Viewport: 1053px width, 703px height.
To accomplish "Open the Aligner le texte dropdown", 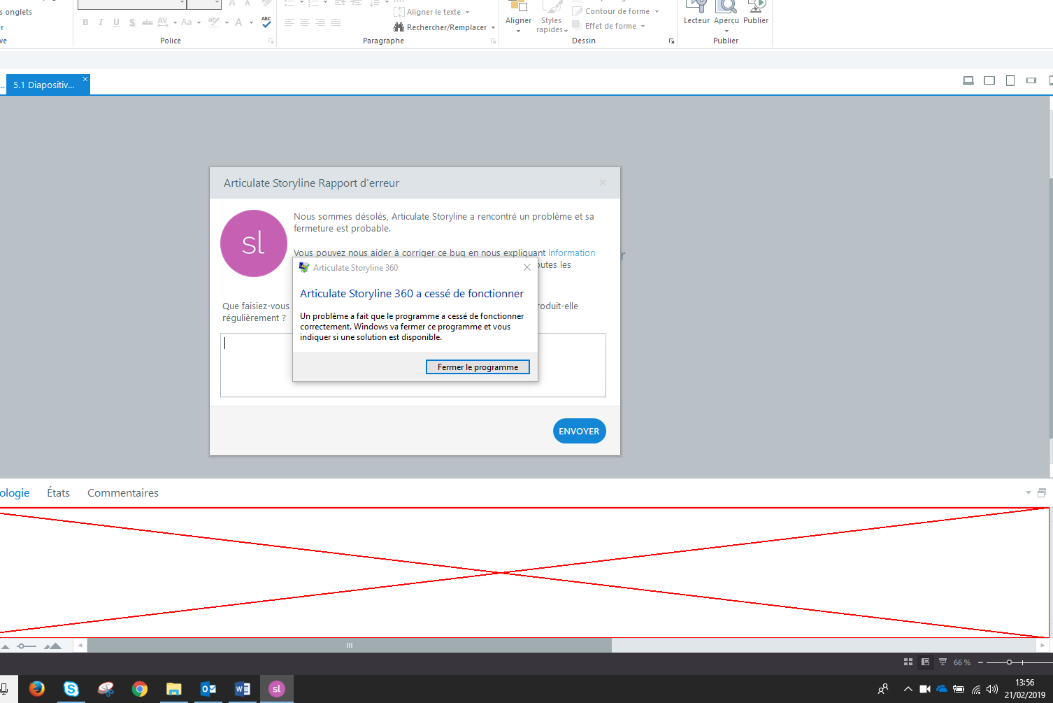I will click(431, 12).
